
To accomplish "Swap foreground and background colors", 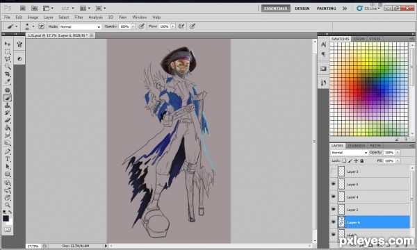I will 10,212.
